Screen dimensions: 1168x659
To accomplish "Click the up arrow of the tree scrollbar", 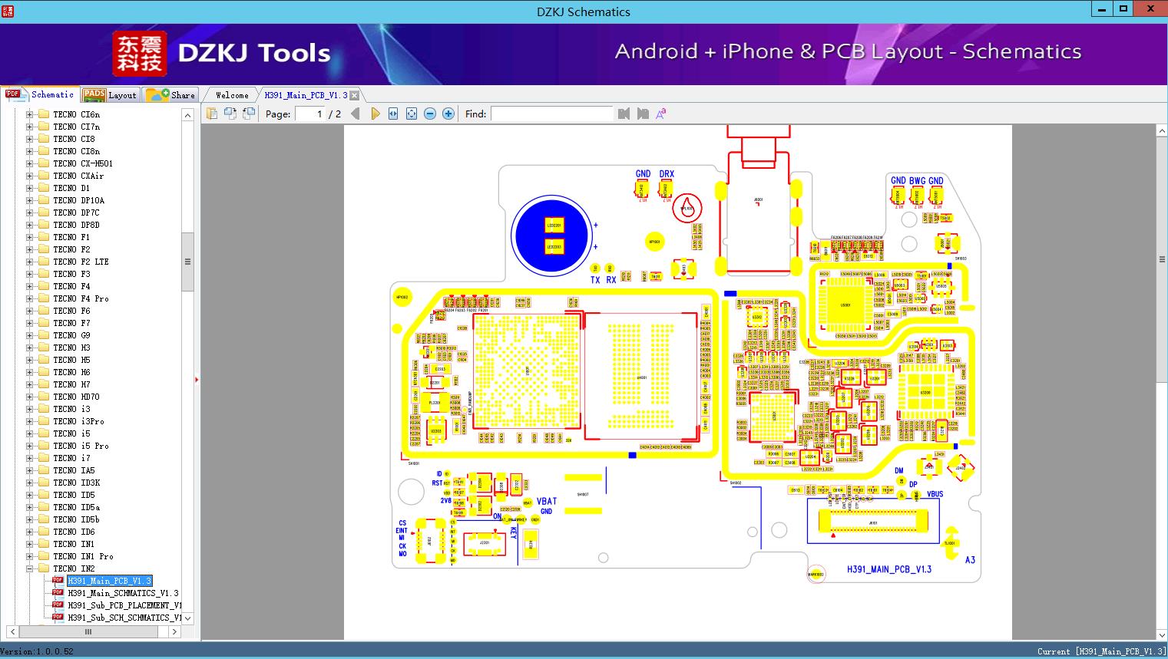I will tap(187, 115).
